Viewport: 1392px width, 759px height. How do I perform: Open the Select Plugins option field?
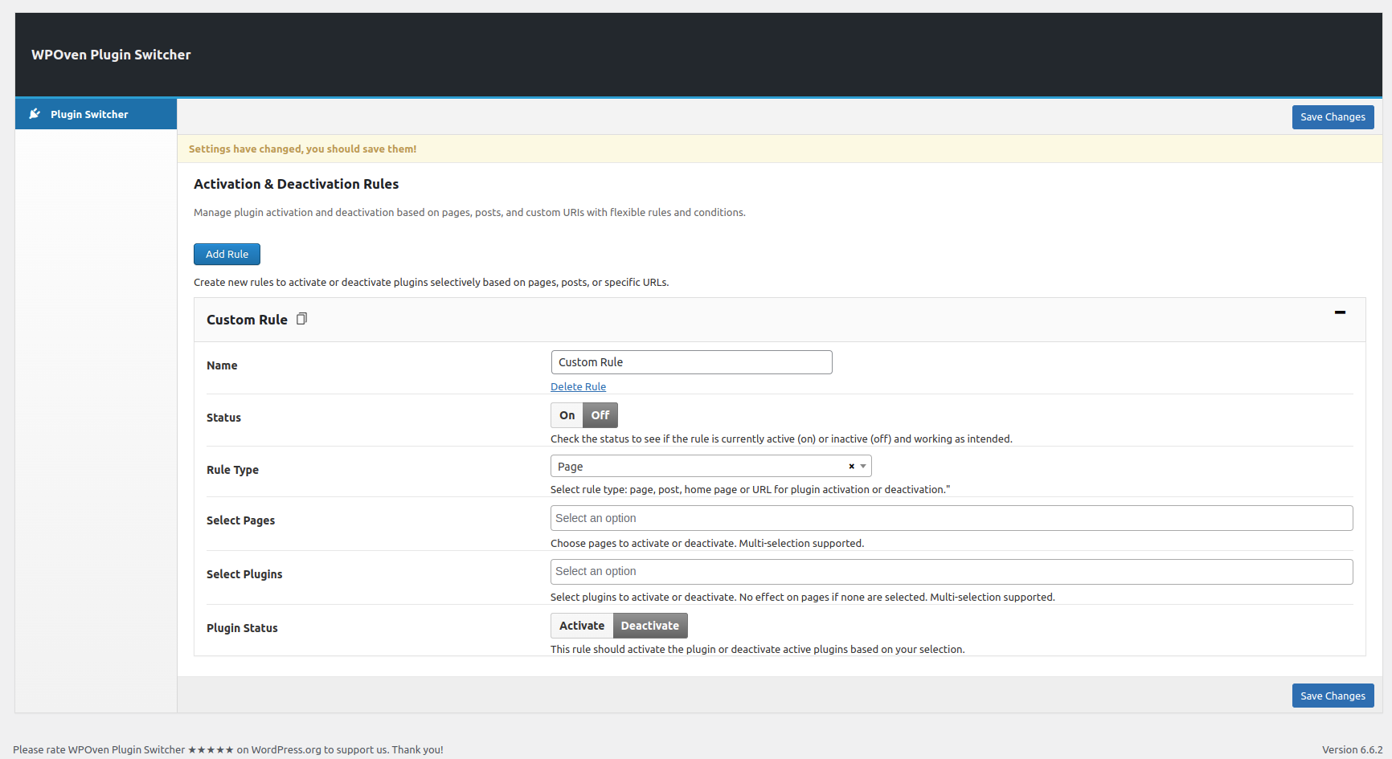click(x=952, y=572)
